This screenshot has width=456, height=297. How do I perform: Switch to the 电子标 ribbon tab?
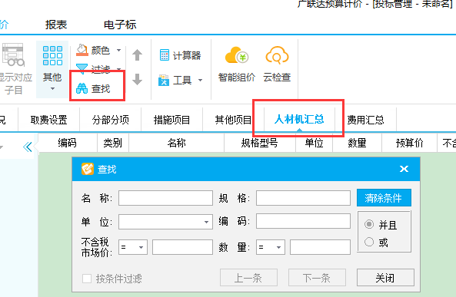pos(120,25)
